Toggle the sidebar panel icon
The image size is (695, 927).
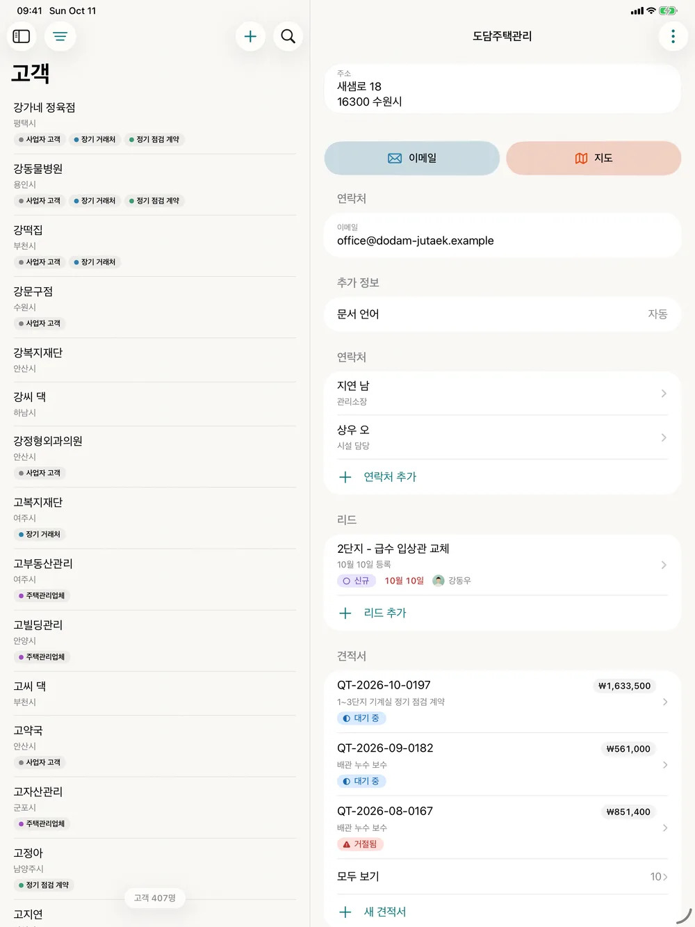(x=22, y=36)
